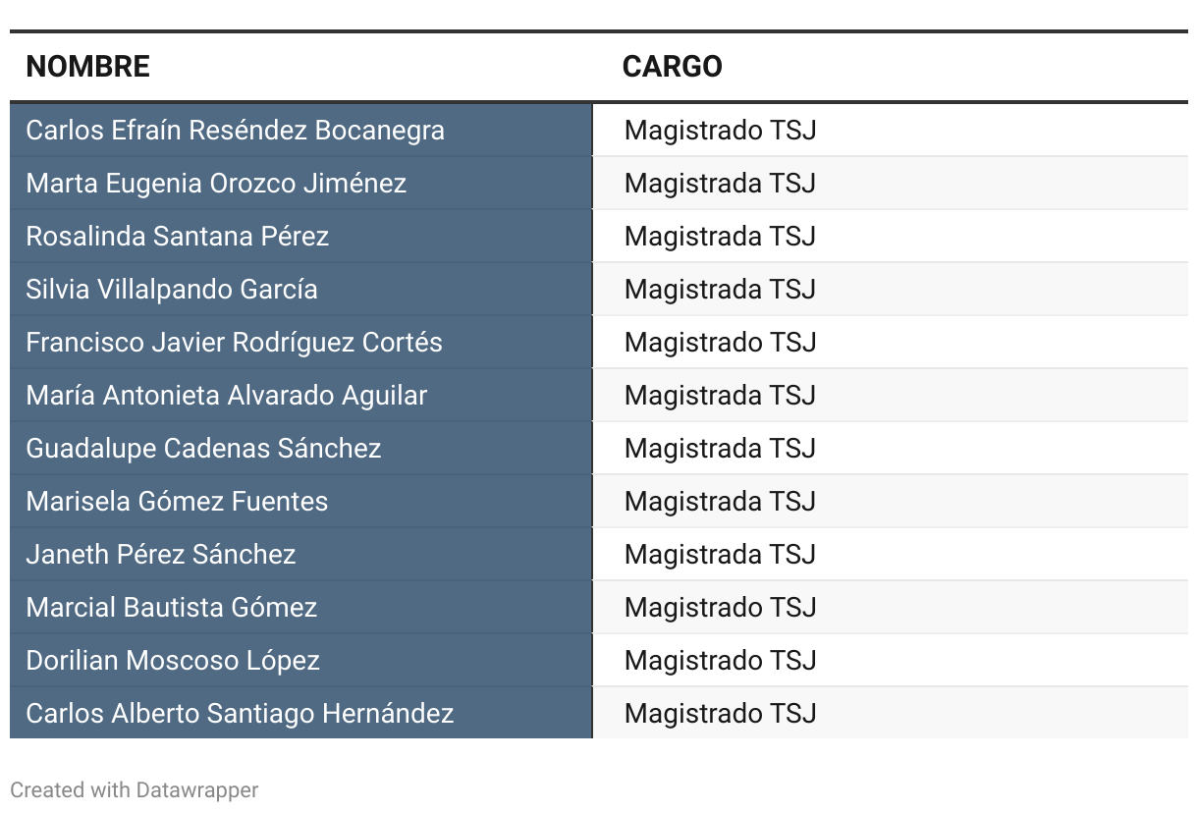Click Magistrado TSJ beside Francisco Javier Rodríguez
The image size is (1198, 813).
click(720, 342)
